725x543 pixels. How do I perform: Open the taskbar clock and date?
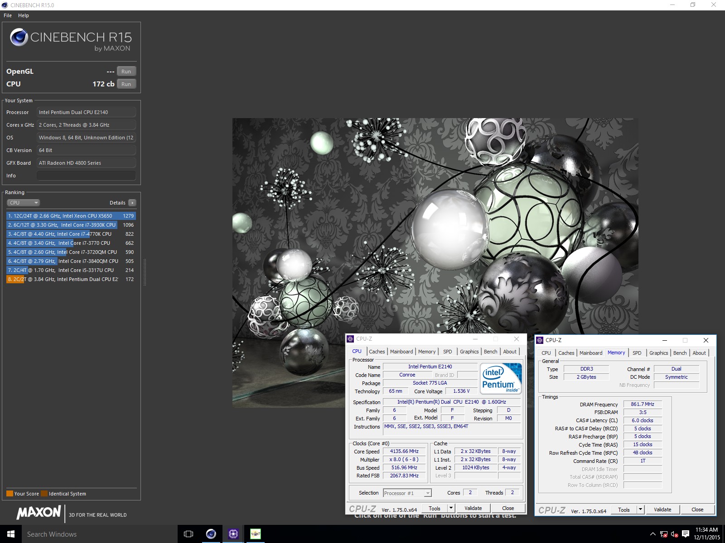pyautogui.click(x=707, y=534)
